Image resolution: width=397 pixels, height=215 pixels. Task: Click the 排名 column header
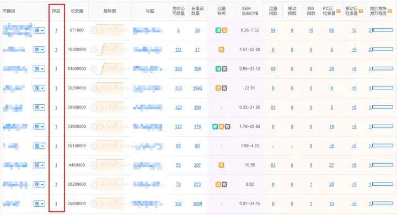pos(56,11)
